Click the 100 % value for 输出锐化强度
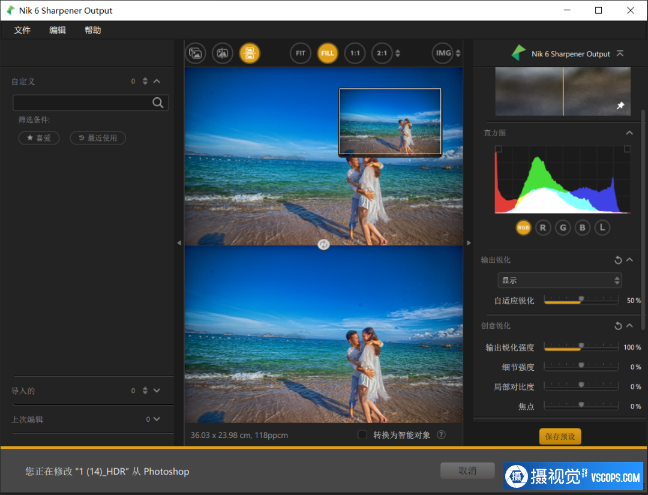648x495 pixels. pyautogui.click(x=632, y=347)
